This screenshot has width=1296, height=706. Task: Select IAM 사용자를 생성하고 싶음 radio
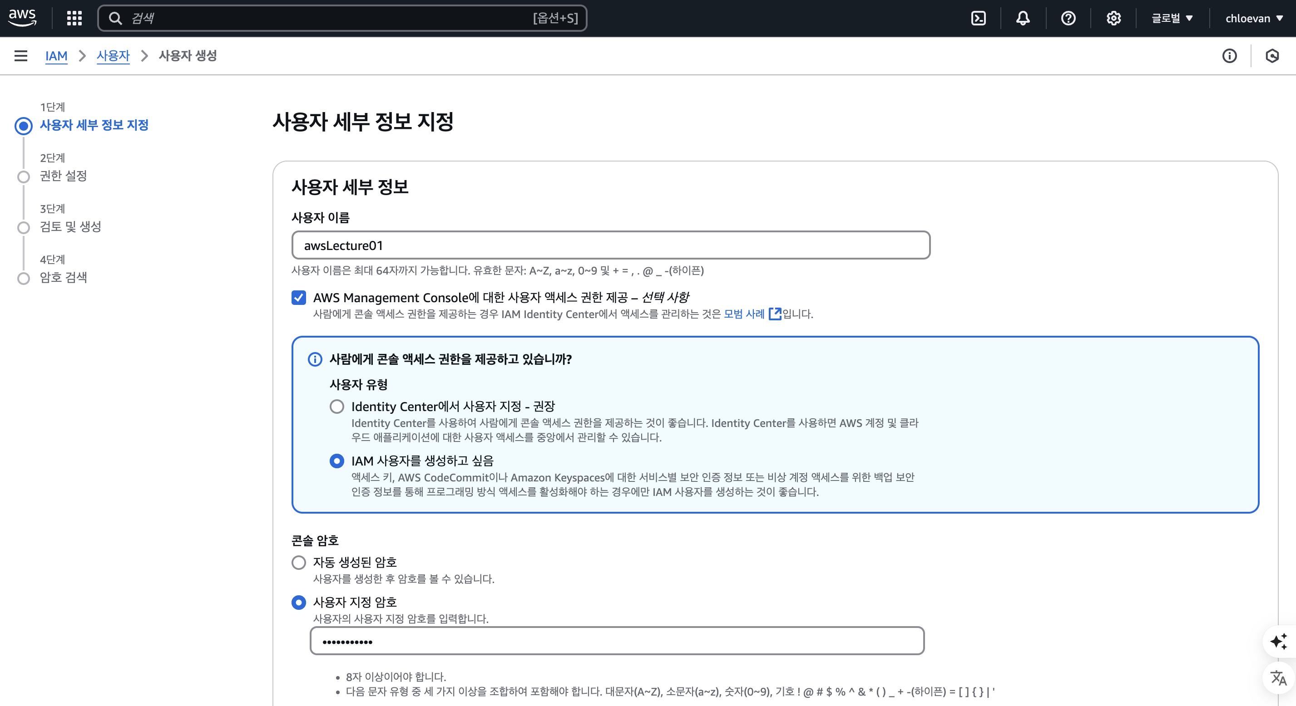pos(336,461)
